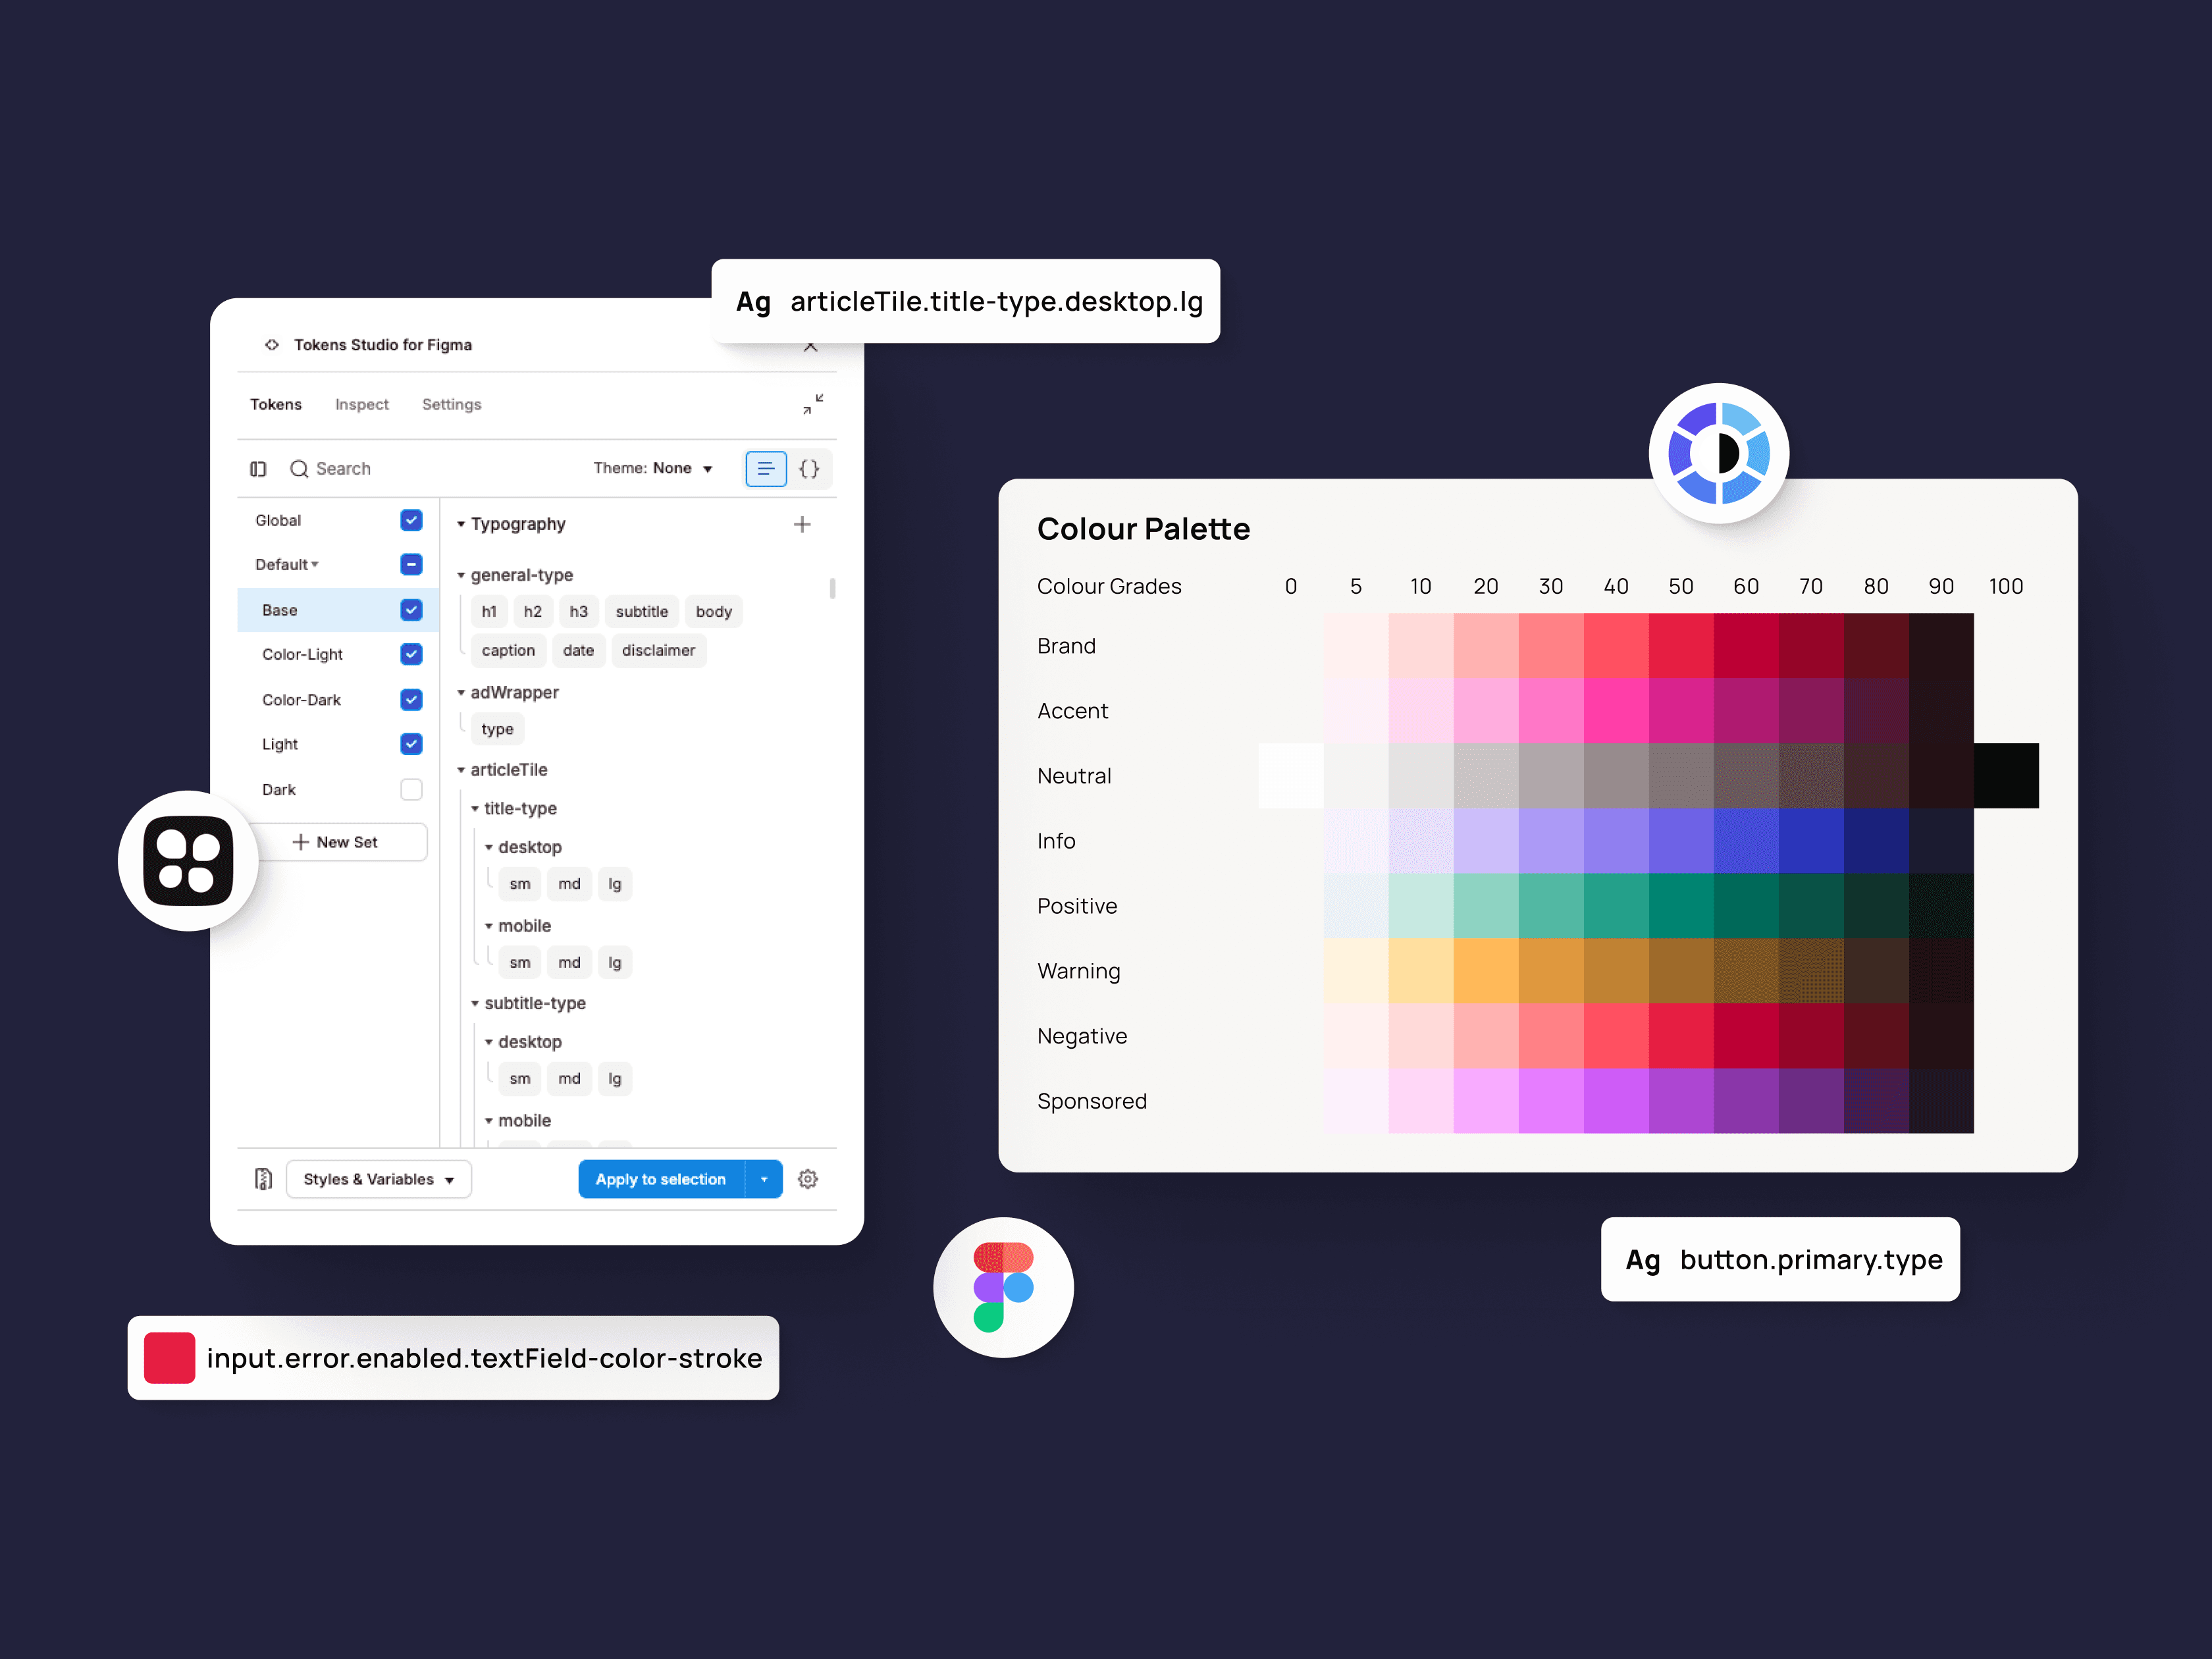
Task: Uncheck the Base token set checkbox
Action: click(x=411, y=610)
